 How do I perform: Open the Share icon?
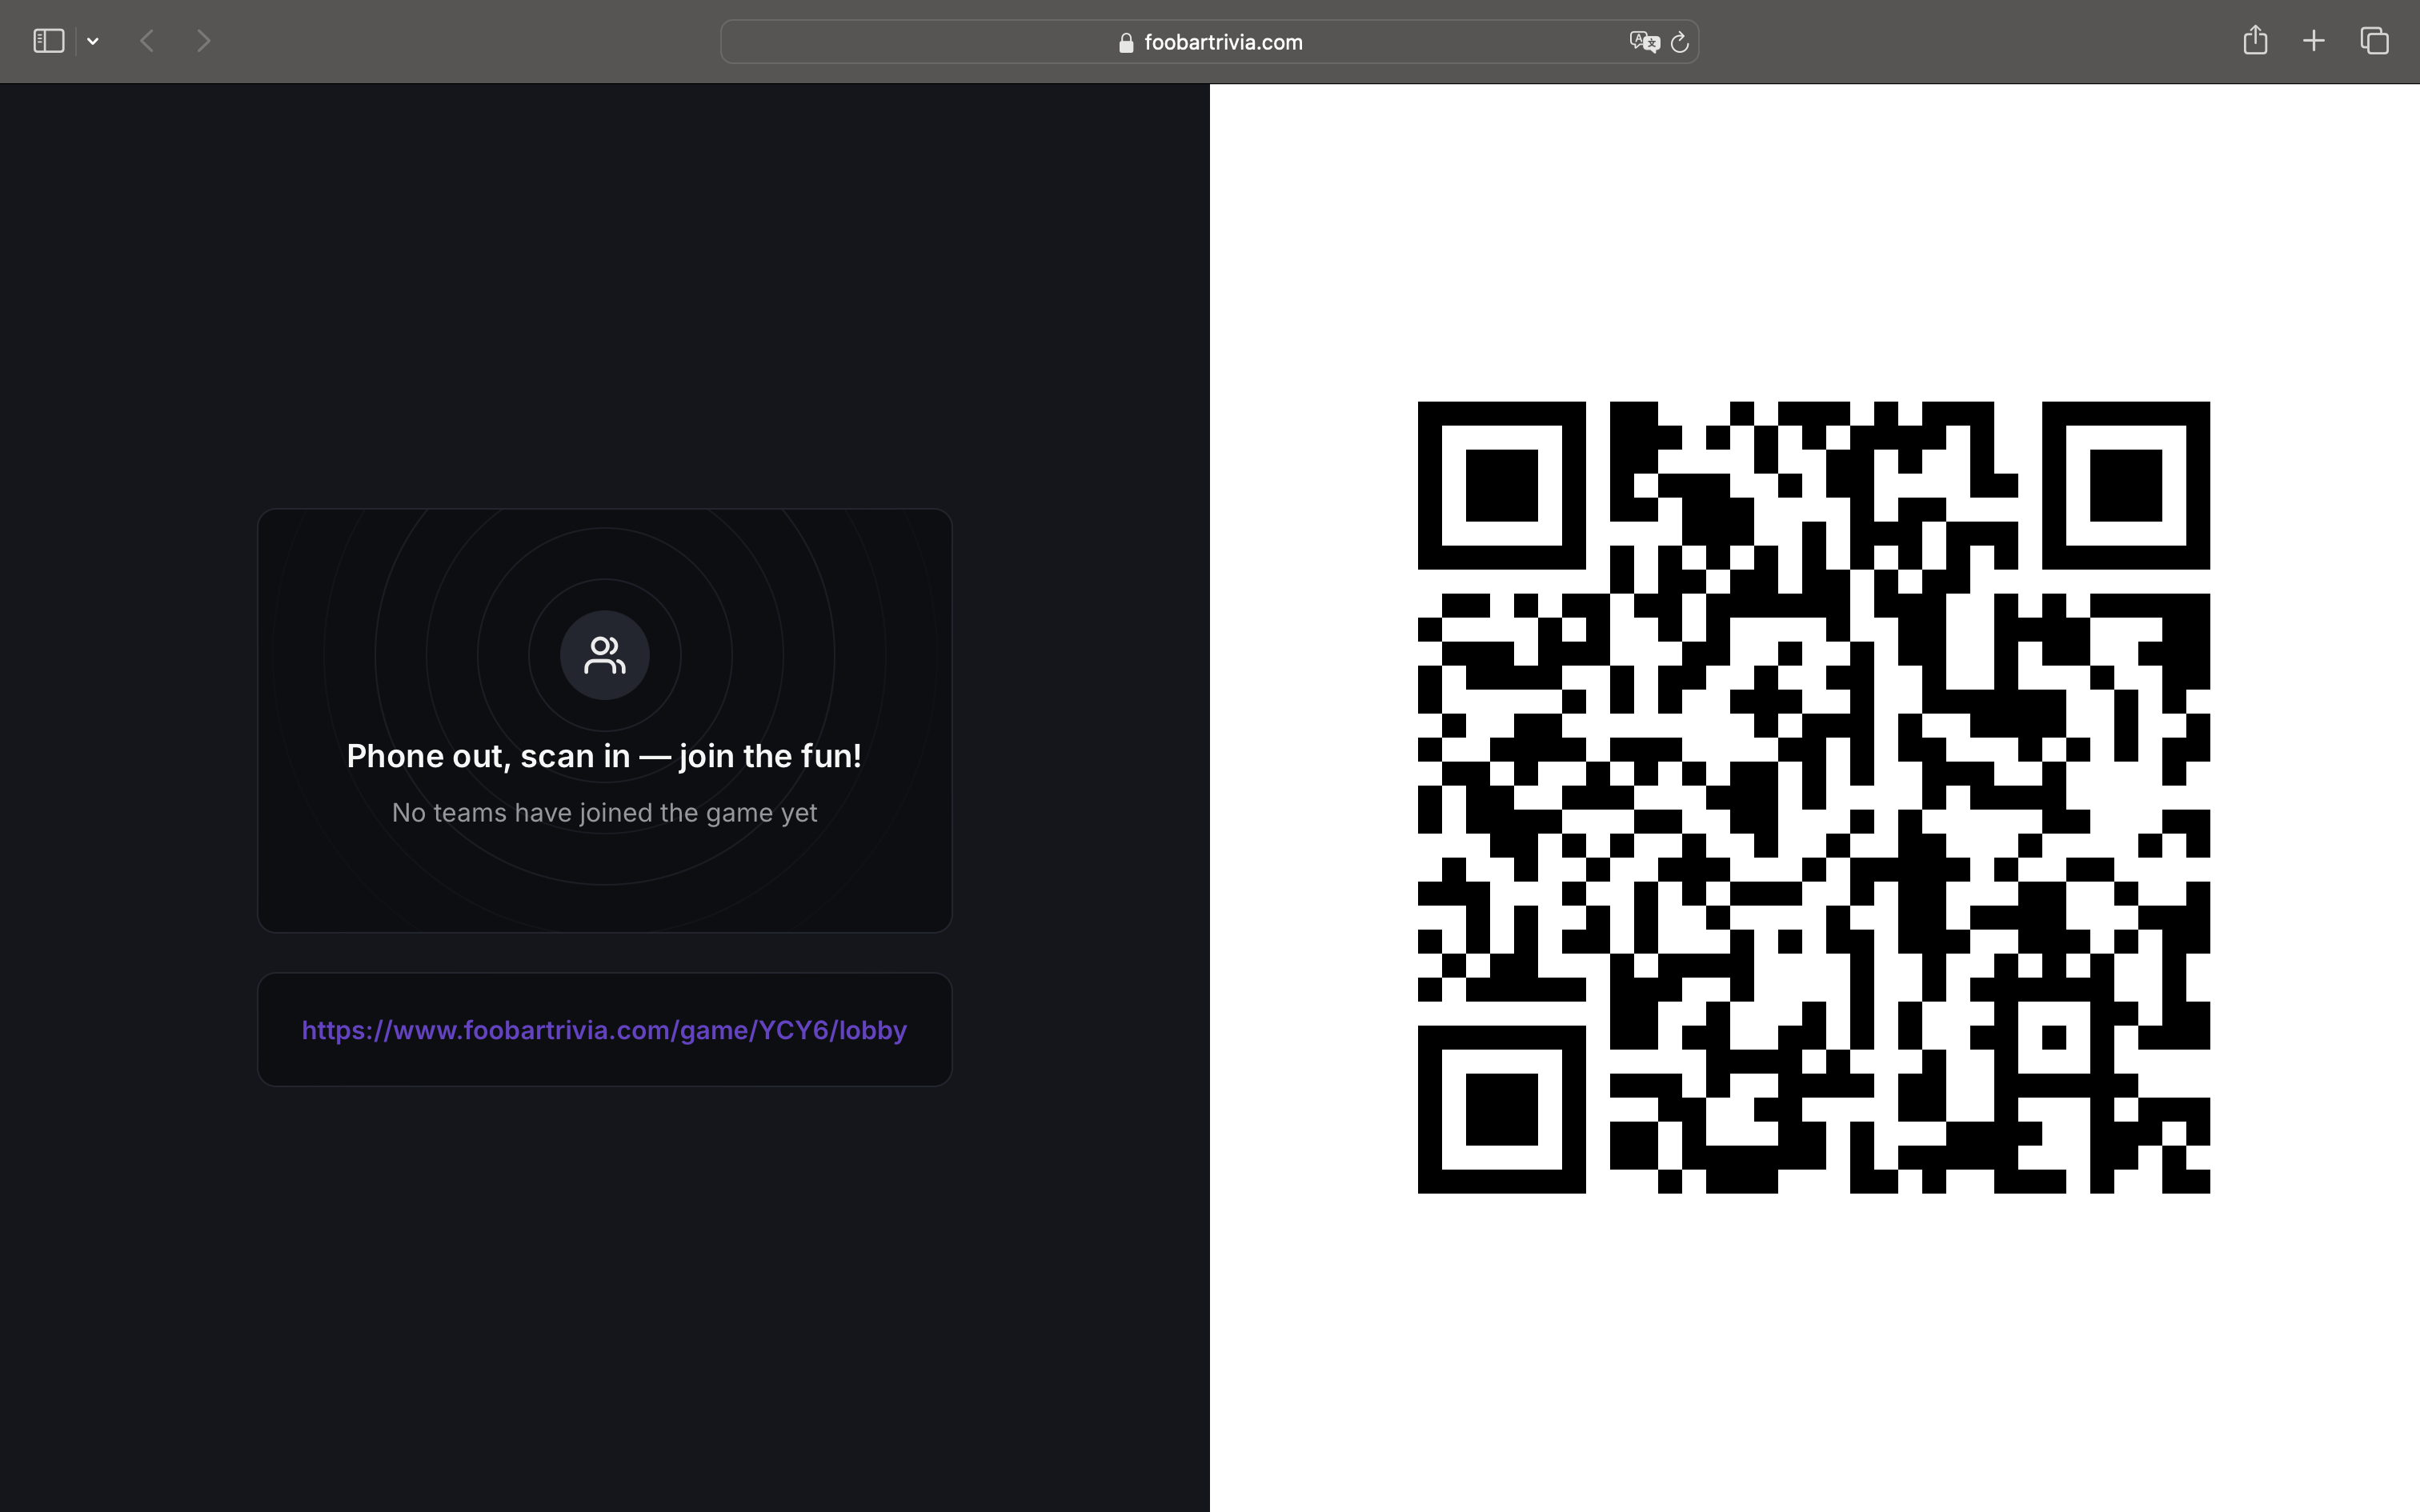point(2255,40)
